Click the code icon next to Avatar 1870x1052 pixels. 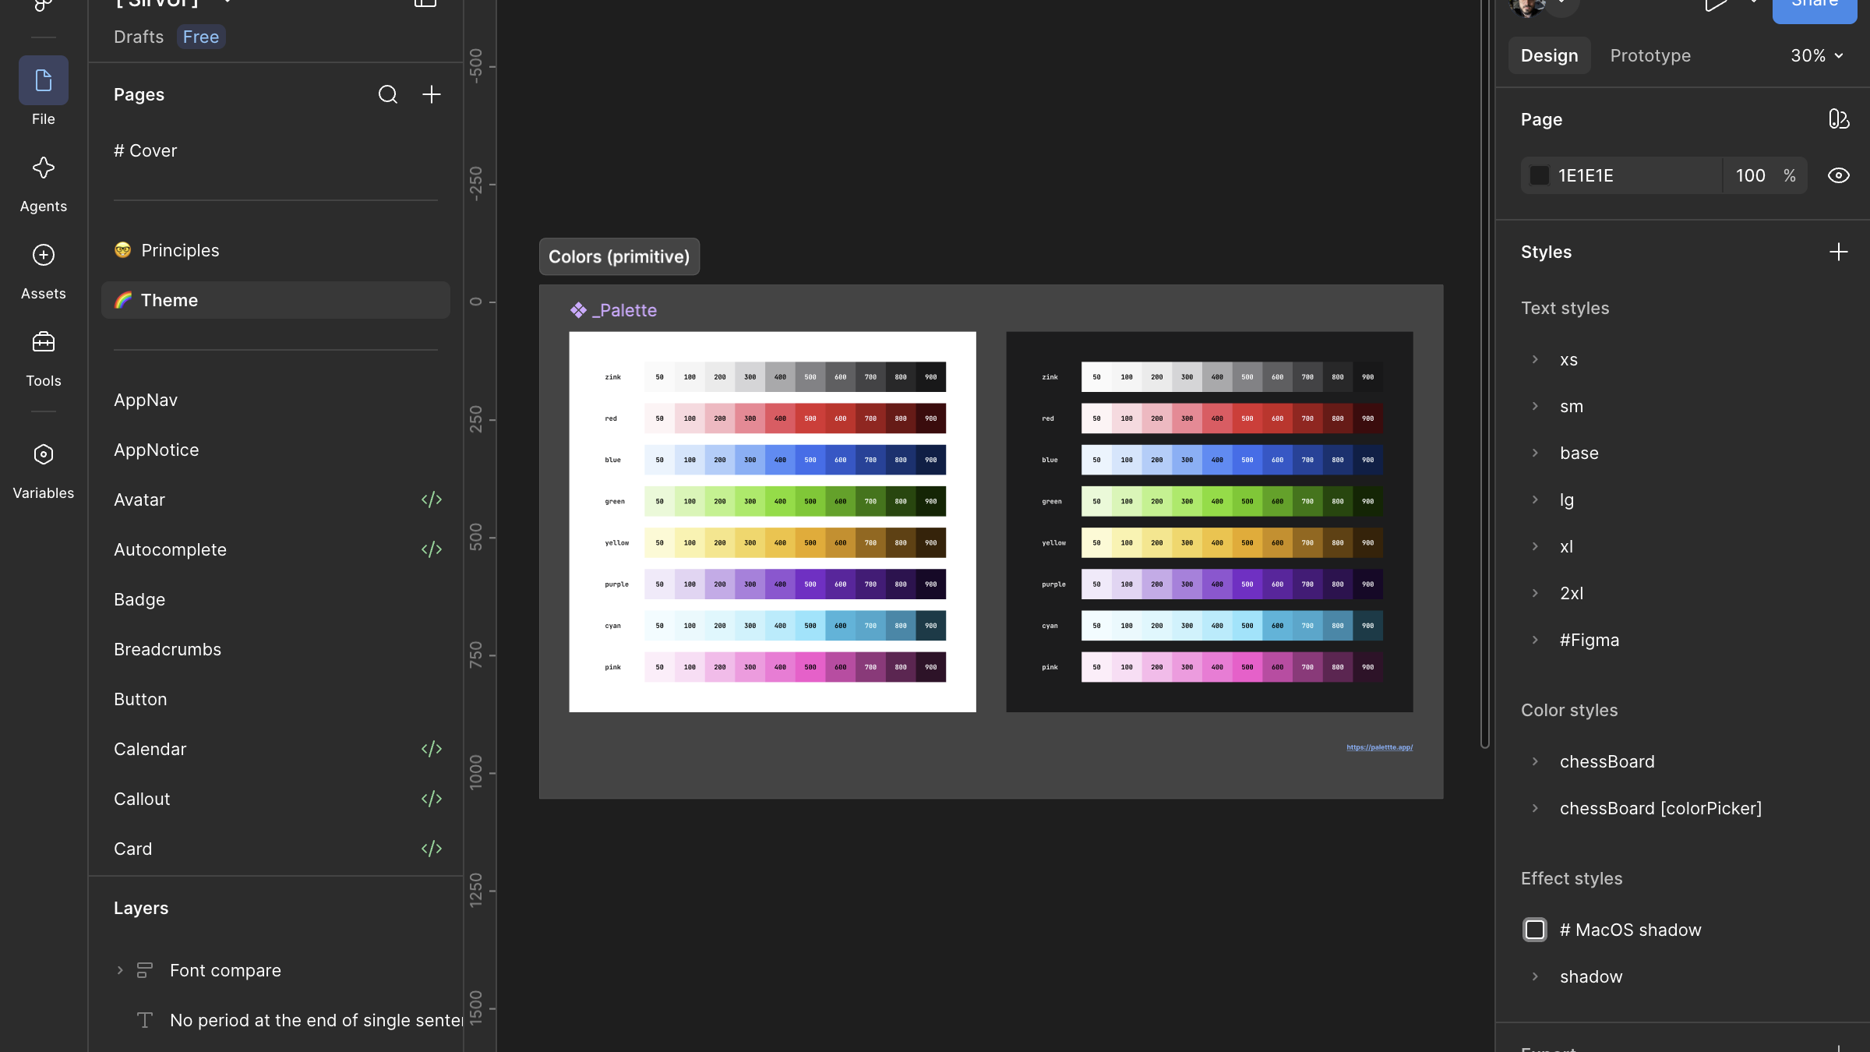tap(432, 500)
